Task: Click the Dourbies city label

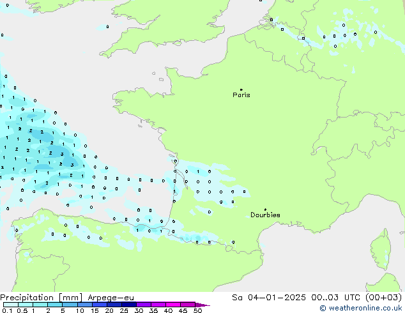Action: coord(265,215)
